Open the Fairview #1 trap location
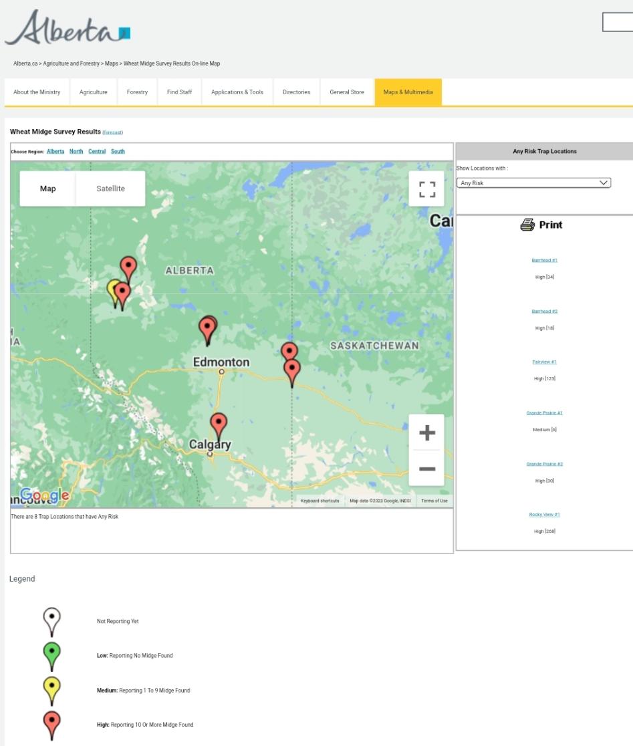The image size is (633, 746). (x=544, y=362)
